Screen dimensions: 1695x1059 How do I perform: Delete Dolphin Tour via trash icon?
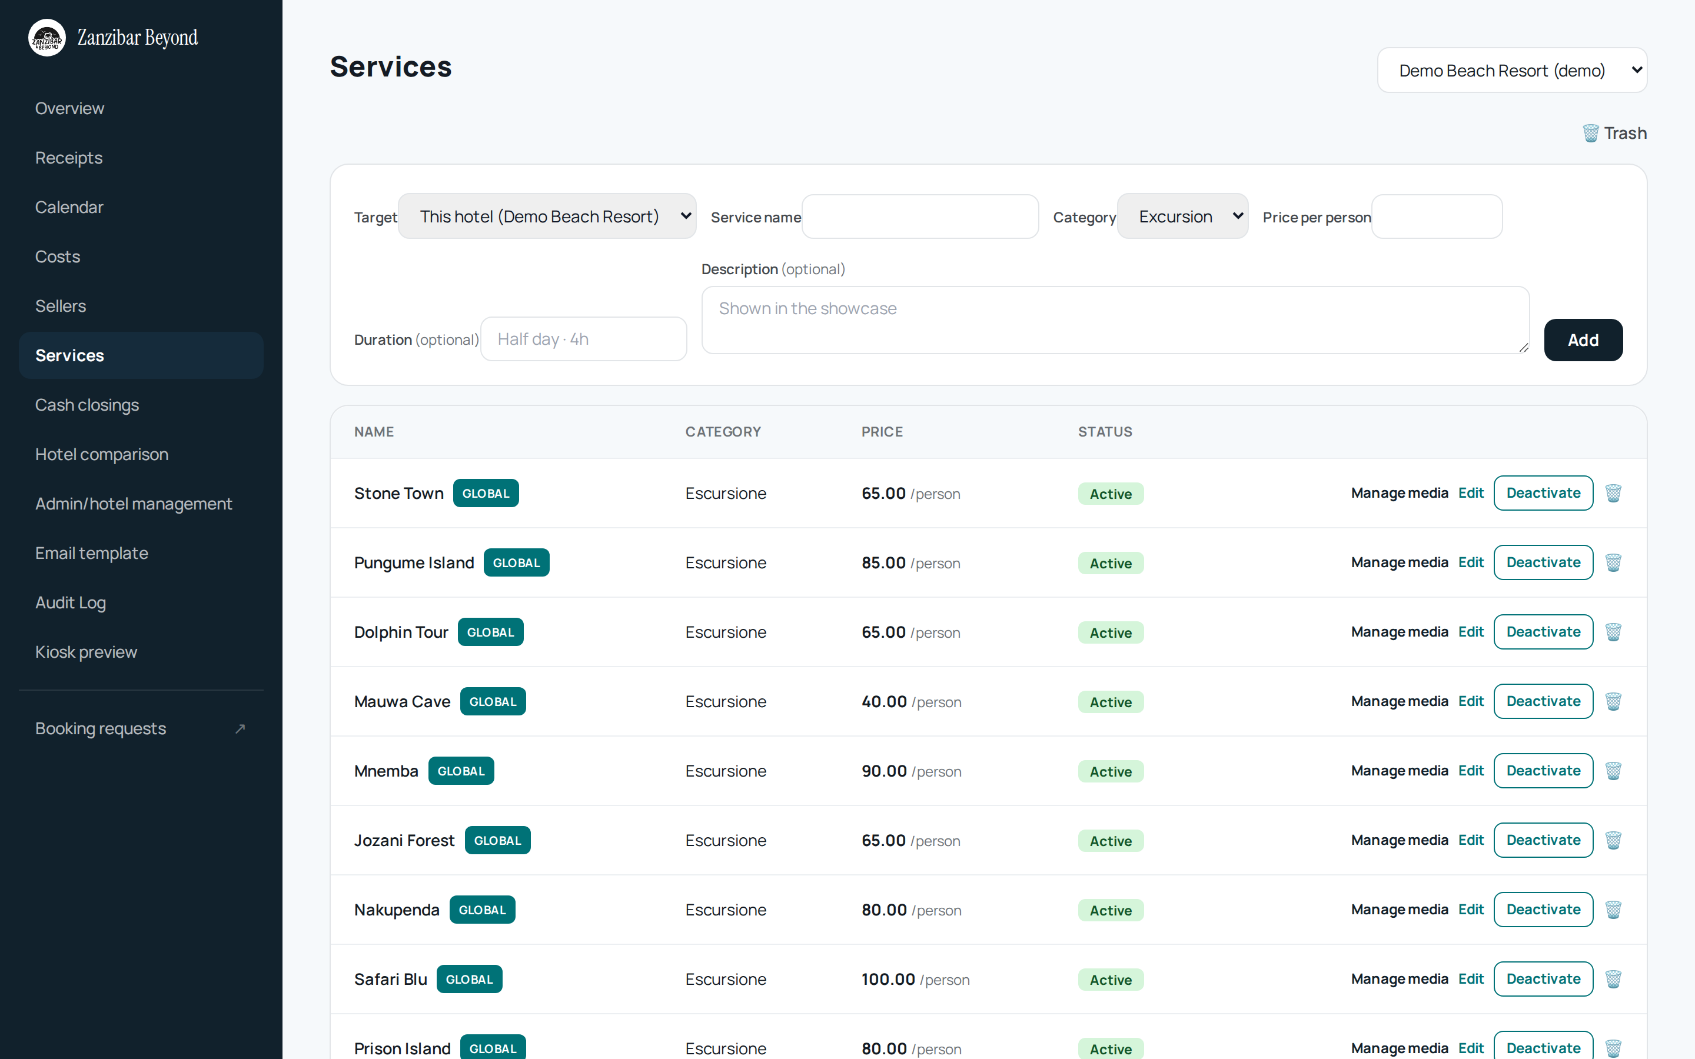(x=1613, y=632)
